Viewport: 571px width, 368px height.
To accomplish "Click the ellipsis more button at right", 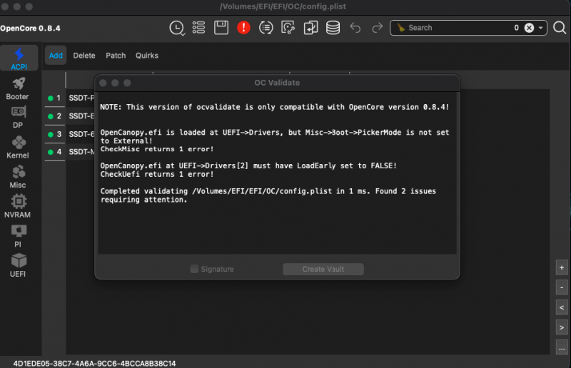I will 562,347.
